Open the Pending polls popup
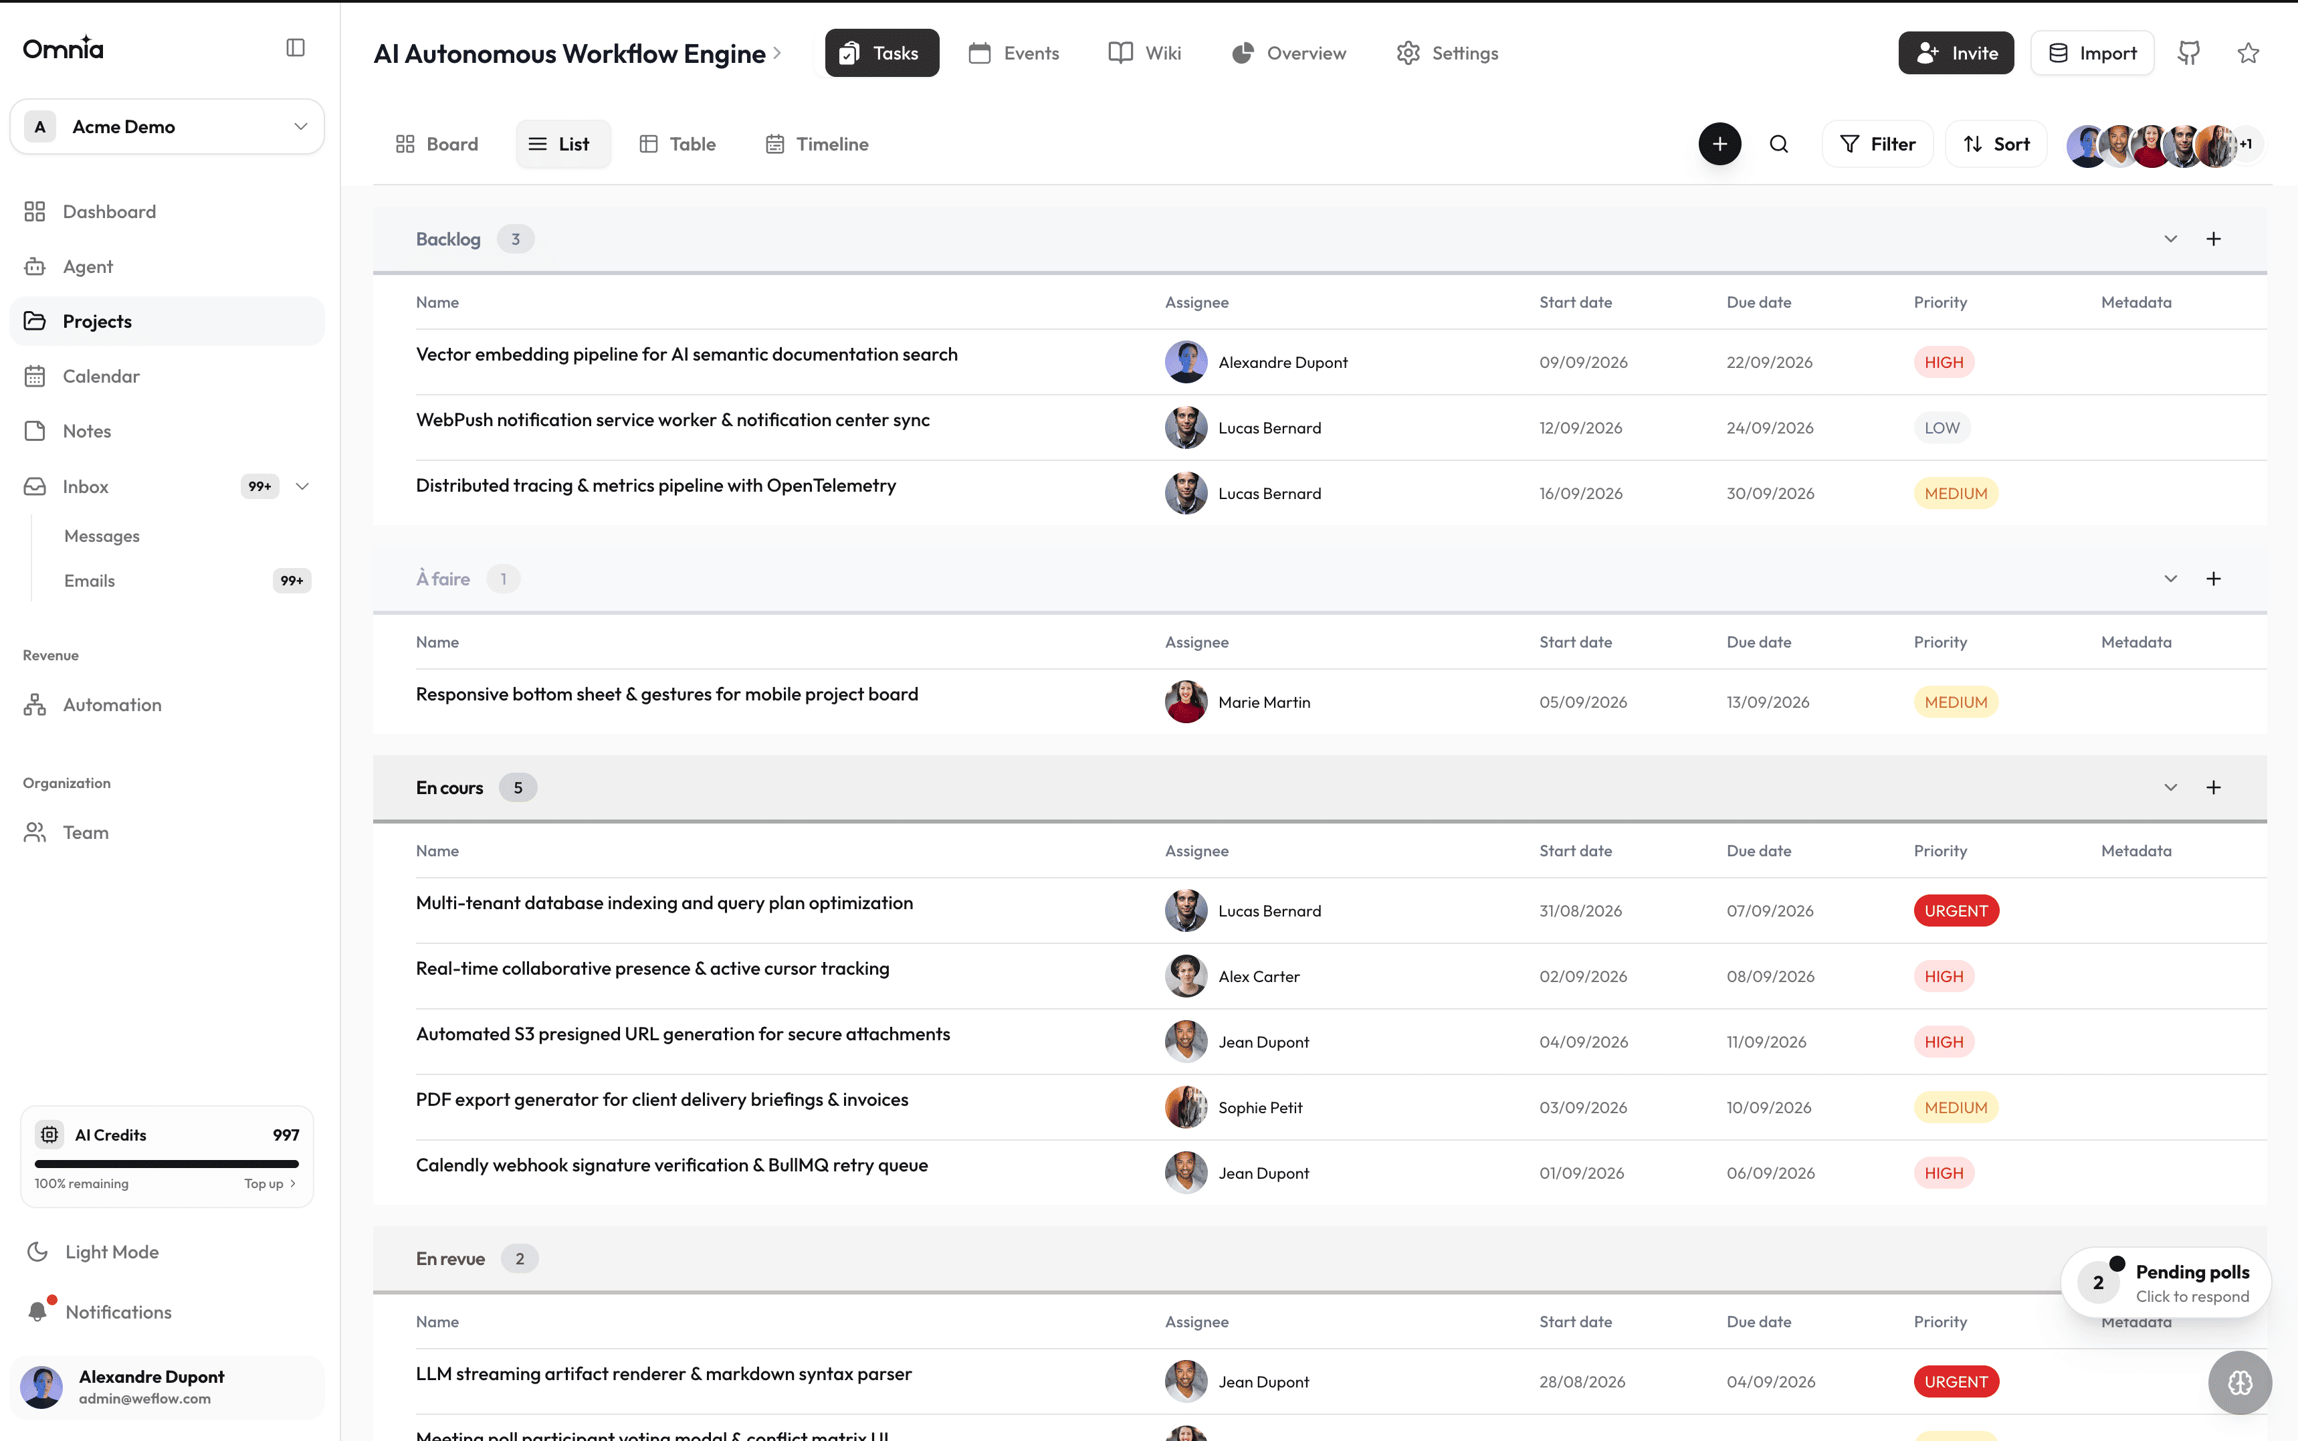Screen dimensions: 2298x1441 pyautogui.click(x=2166, y=1283)
